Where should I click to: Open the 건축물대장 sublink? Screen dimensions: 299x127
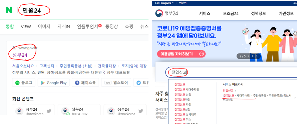click(x=107, y=66)
